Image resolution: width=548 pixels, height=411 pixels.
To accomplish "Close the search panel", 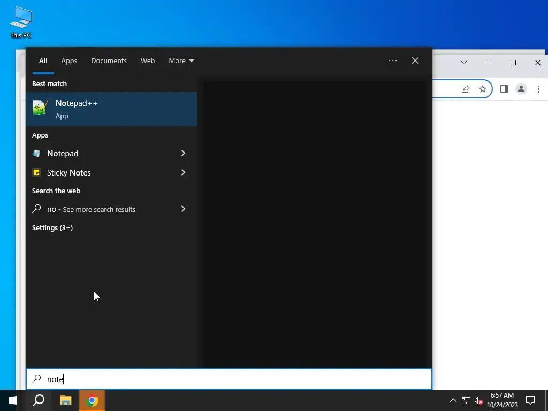I will (x=415, y=60).
